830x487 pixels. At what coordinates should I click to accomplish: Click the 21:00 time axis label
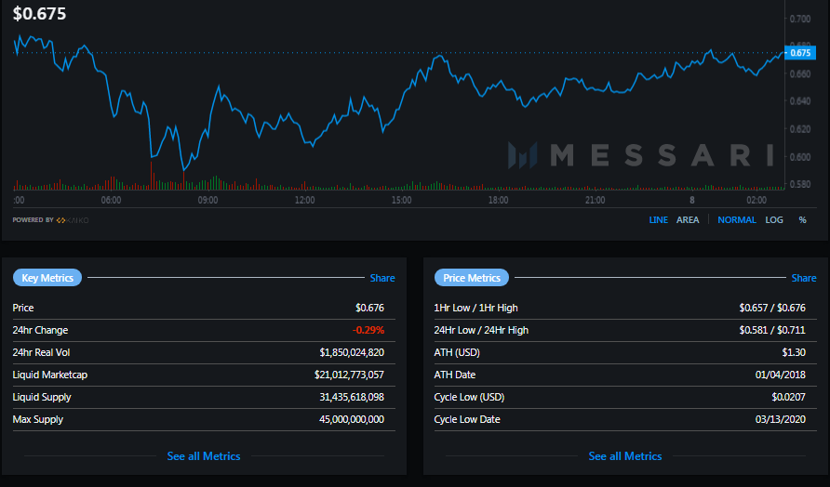pos(595,200)
